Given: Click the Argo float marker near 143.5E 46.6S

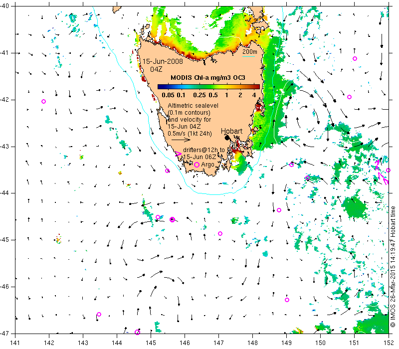Looking at the screenshot, I should click(99, 315).
